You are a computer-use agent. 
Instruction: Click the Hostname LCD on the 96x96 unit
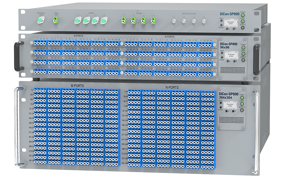coord(231,55)
